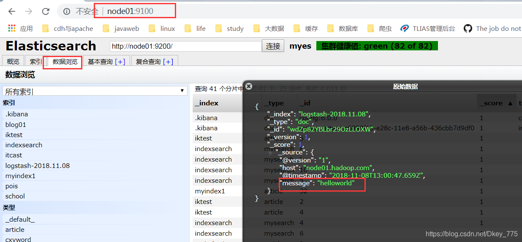
Task: Select myindex1 in the left index list
Action: [95, 176]
